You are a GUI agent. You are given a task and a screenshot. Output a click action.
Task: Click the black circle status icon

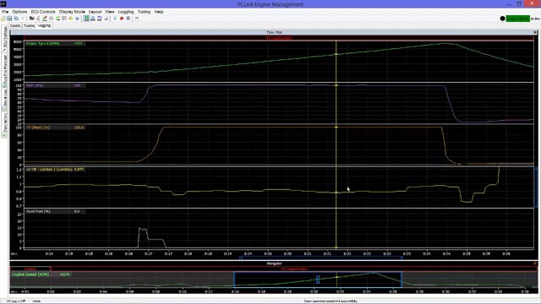point(503,19)
